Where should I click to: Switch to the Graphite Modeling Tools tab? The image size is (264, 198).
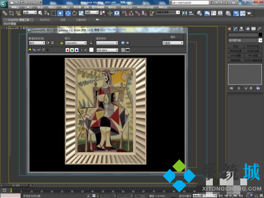pos(18,20)
